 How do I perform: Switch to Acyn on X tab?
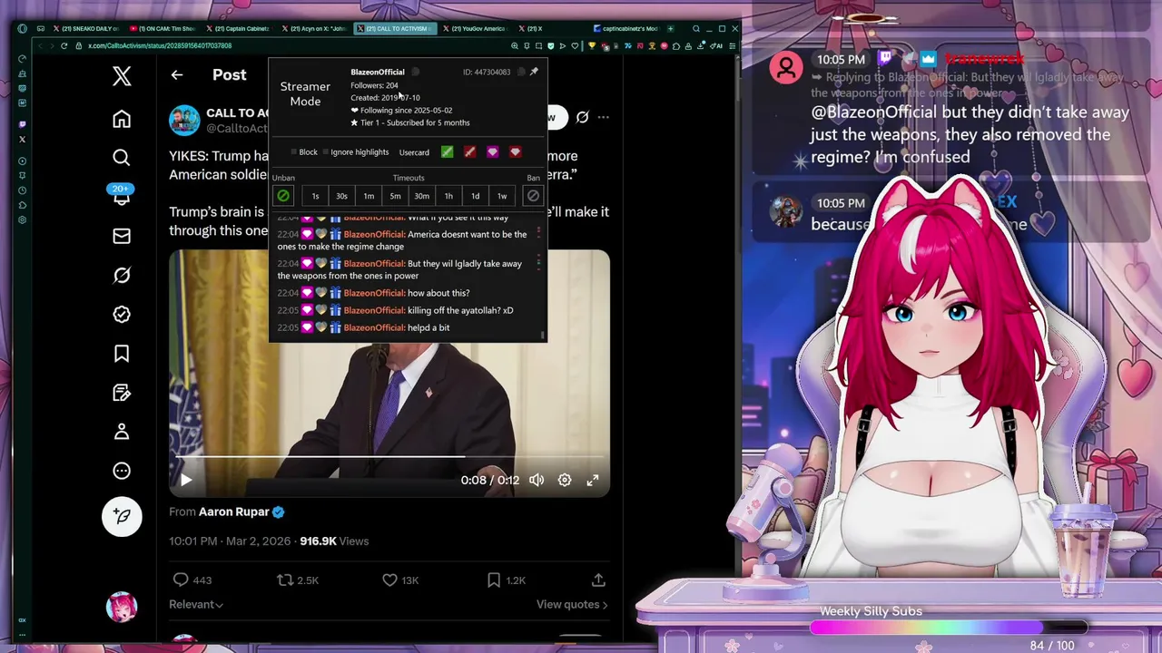click(316, 28)
